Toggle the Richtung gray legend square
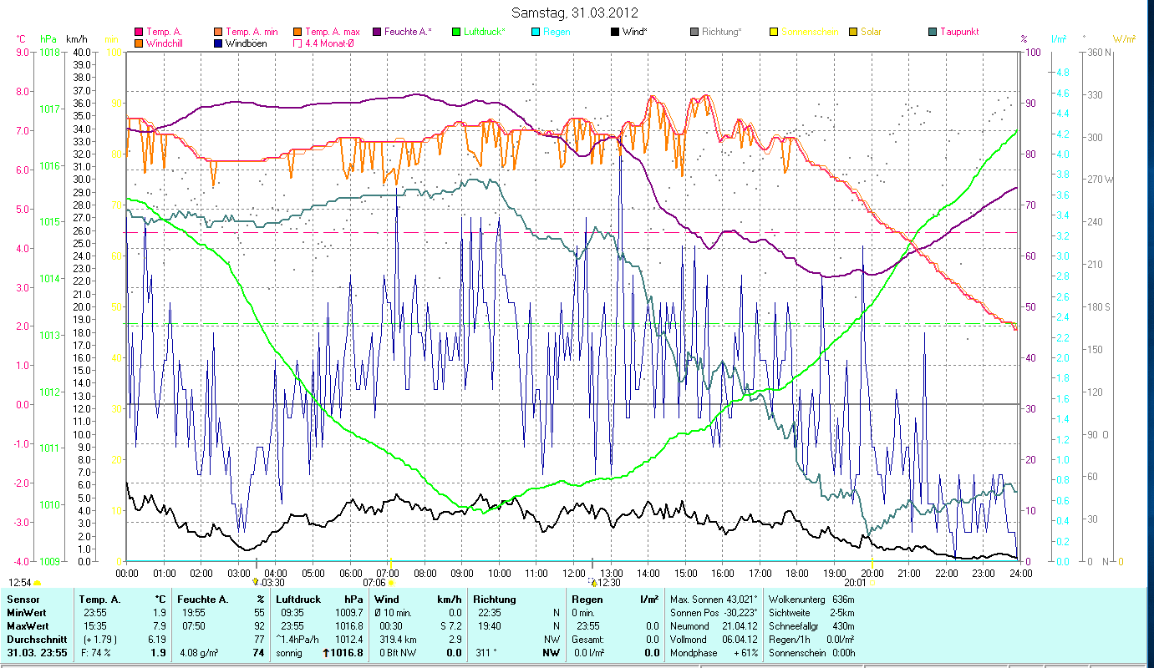1154x668 pixels. coord(694,32)
